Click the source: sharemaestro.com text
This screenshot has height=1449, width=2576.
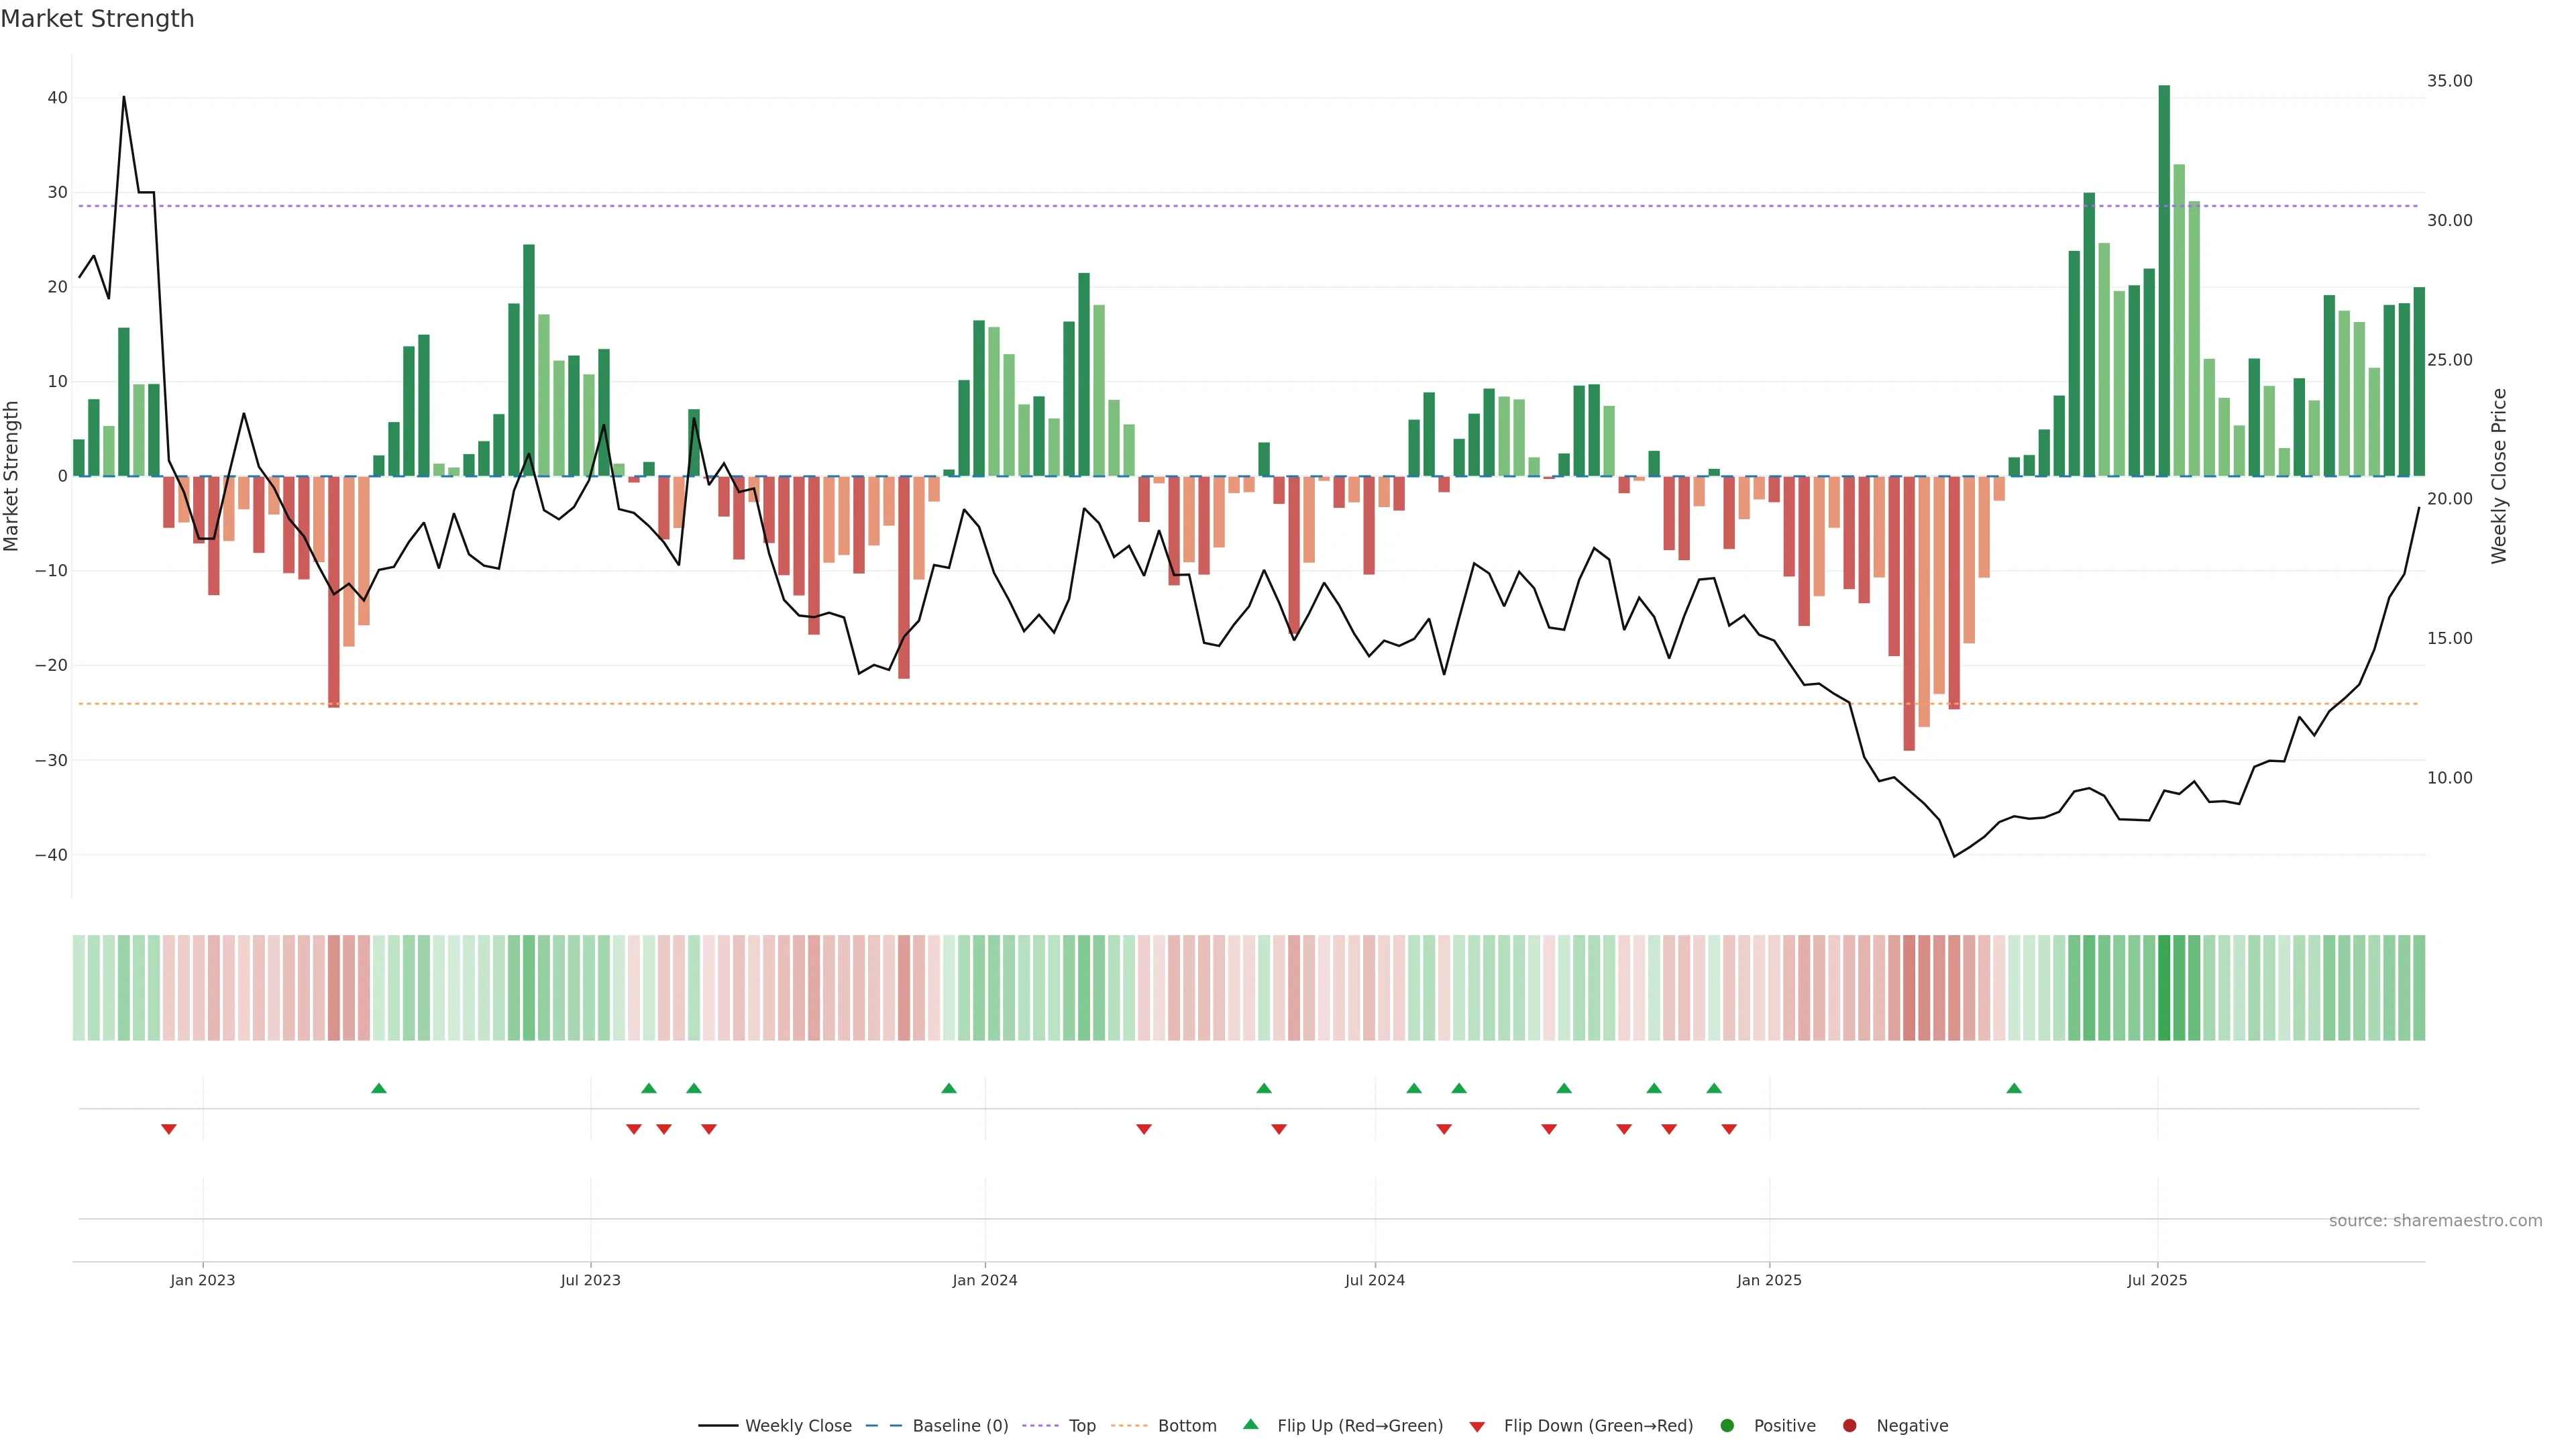(2435, 1221)
